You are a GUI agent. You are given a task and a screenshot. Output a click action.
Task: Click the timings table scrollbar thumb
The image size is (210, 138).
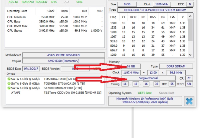(x=190, y=30)
